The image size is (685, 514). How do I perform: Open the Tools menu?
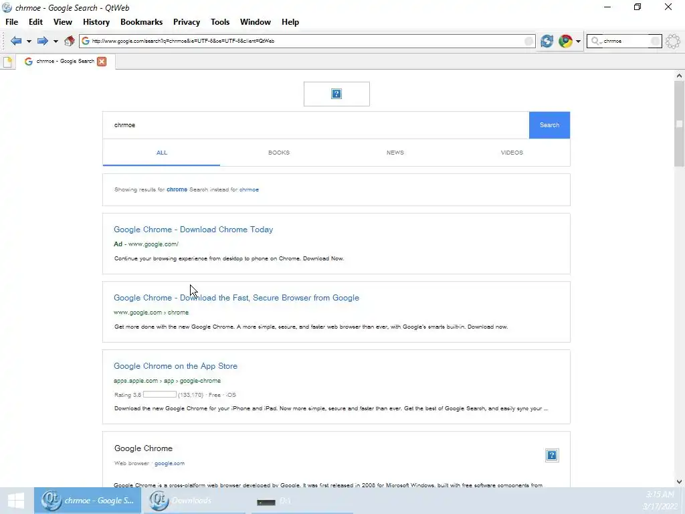220,22
